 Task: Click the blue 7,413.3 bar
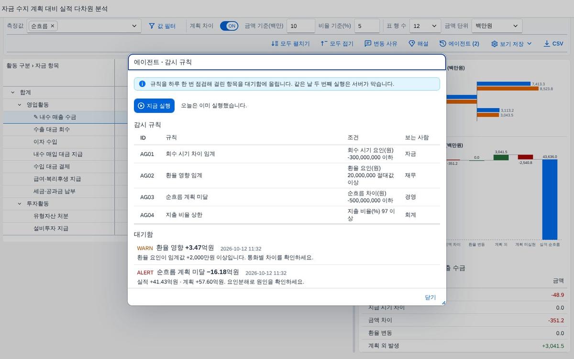(503, 84)
